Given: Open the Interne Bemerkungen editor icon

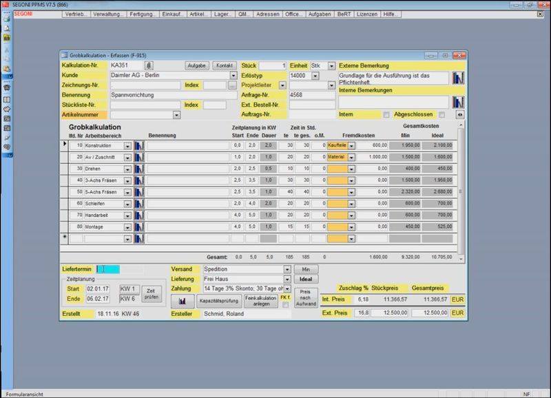Looking at the screenshot, I should click(x=458, y=102).
